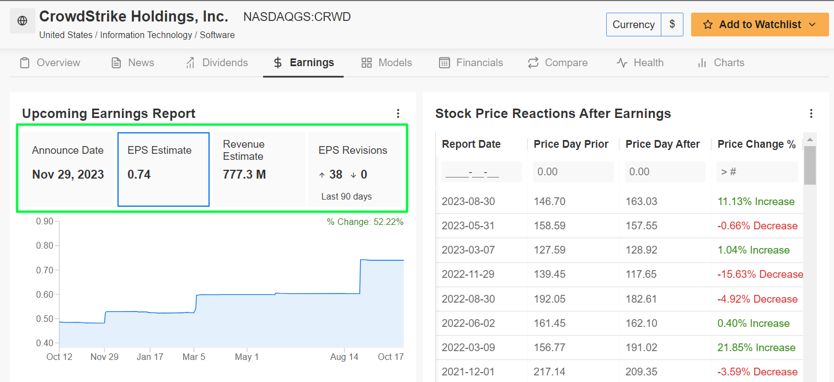Click the upward revisions arrow icon
The height and width of the screenshot is (382, 834).
click(x=322, y=175)
